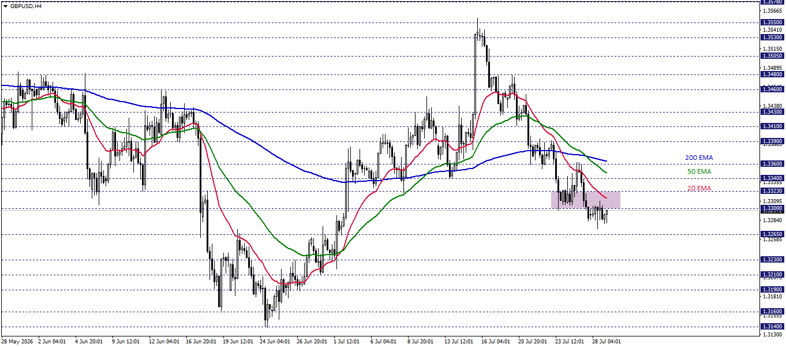Click the 1.33000 price level label
The image size is (786, 348).
click(x=772, y=208)
